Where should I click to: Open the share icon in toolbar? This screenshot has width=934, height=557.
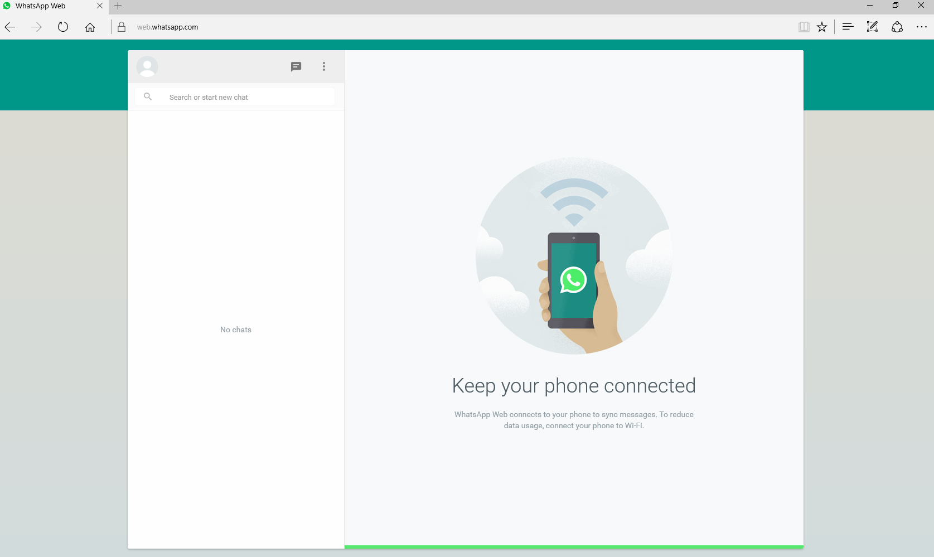897,27
